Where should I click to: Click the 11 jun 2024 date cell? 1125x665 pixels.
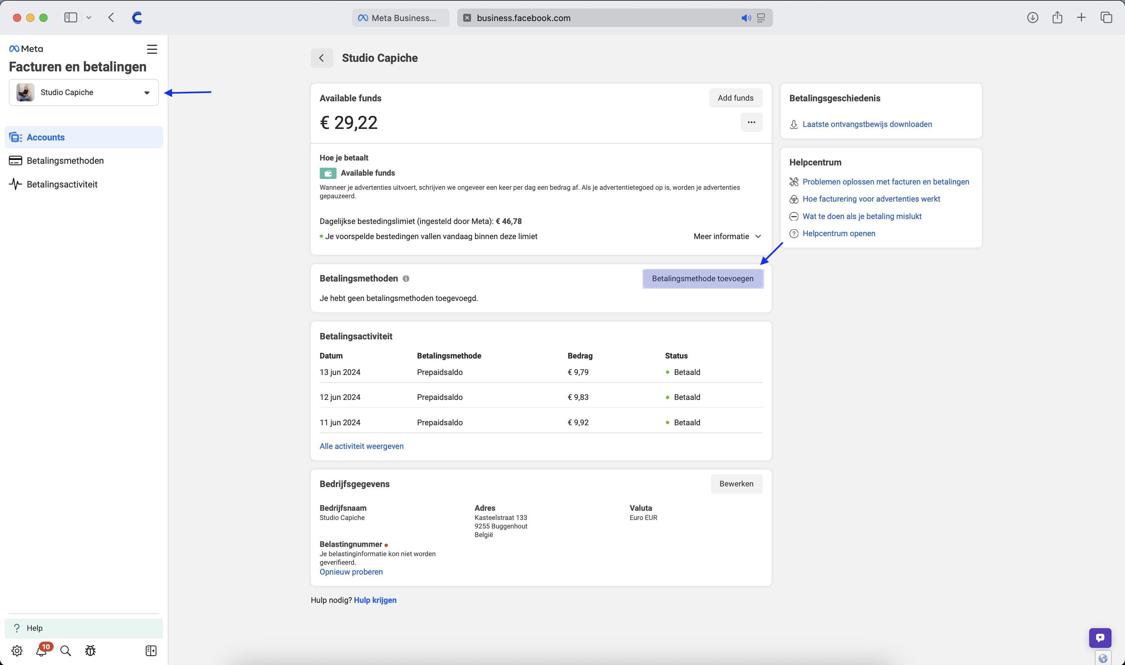[x=340, y=423]
